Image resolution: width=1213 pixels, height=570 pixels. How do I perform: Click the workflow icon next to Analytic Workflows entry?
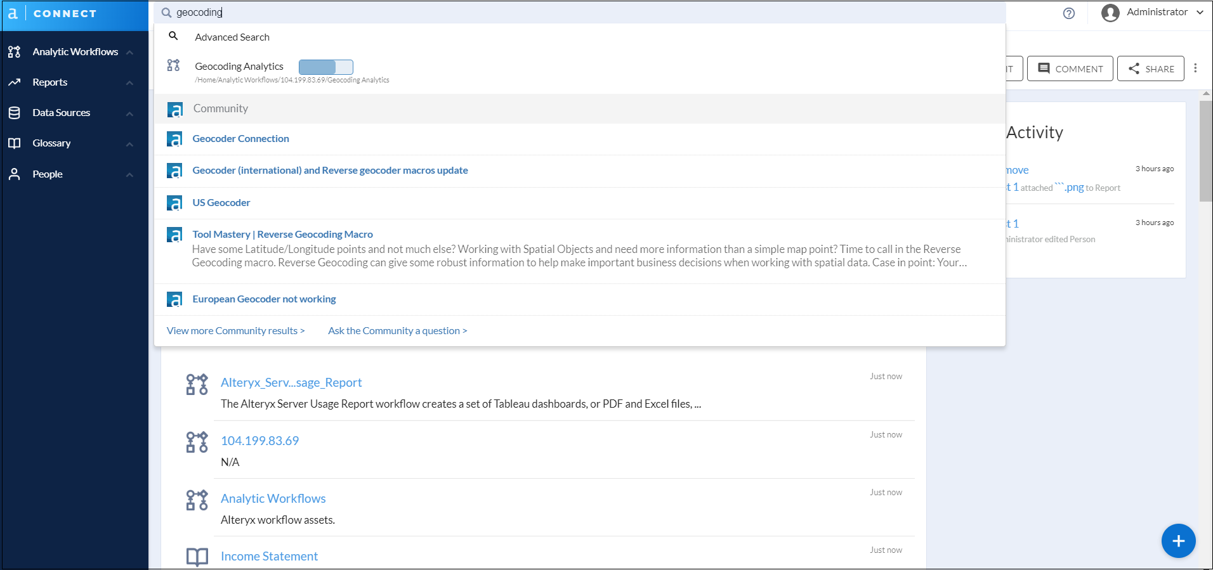pyautogui.click(x=197, y=500)
